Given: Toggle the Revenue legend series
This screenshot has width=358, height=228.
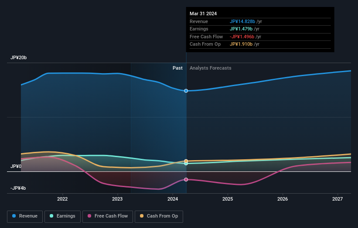Looking at the screenshot, I should 25,216.
